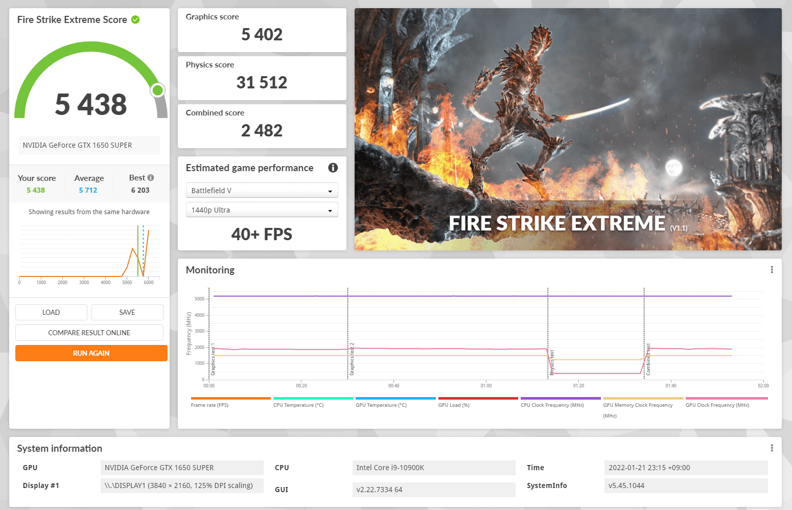Click the Average score value 5 712

(x=88, y=190)
